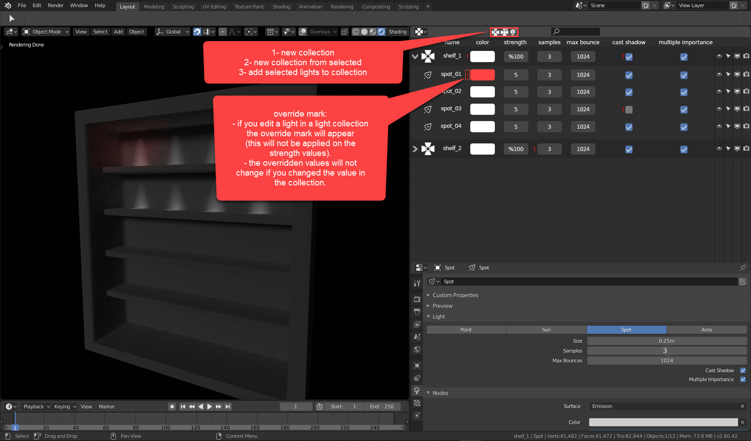The height and width of the screenshot is (441, 751).
Task: Open the Surface Emission dropdown
Action: (x=668, y=406)
